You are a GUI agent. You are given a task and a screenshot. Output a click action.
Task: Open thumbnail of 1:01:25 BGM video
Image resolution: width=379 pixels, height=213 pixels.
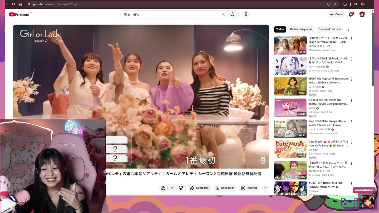(290, 66)
